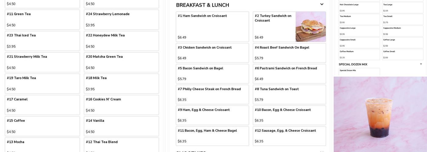Open #20 Matcha Green Tea item
This screenshot has width=427, height=152.
tap(121, 62)
